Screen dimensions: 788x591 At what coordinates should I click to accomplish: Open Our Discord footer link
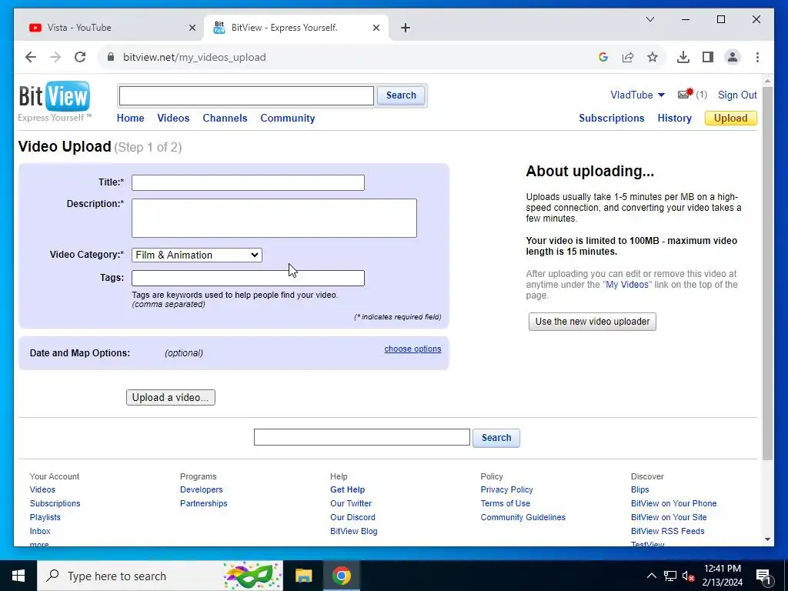click(x=352, y=517)
